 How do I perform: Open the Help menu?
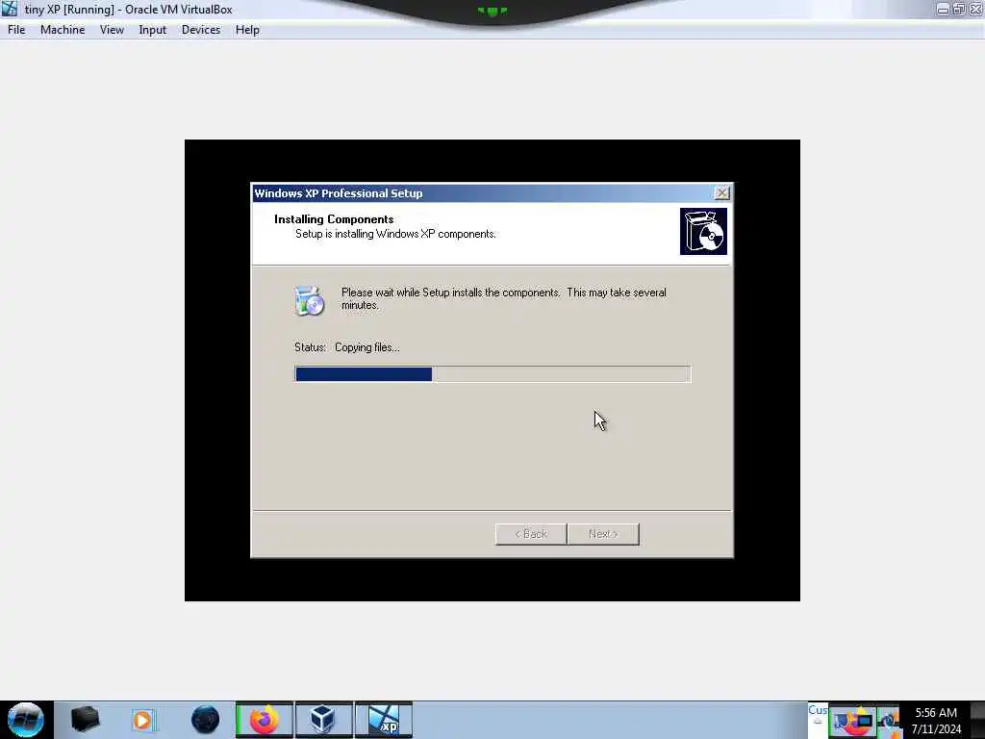pos(247,30)
